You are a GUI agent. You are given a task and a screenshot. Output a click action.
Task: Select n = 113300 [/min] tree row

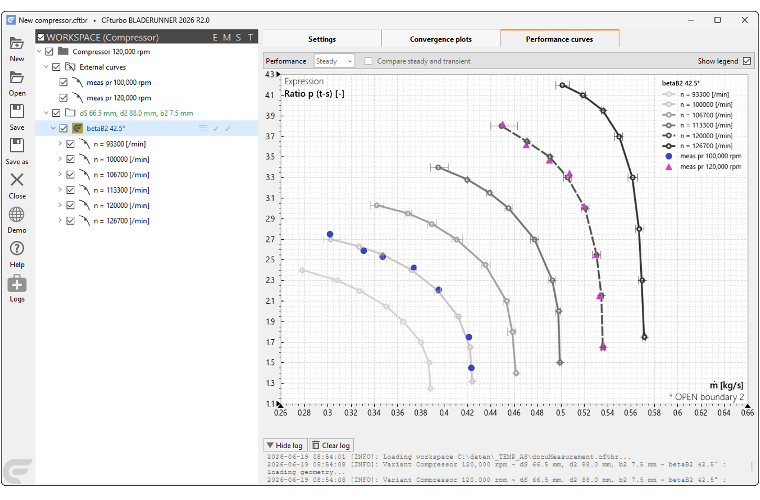[x=147, y=190]
